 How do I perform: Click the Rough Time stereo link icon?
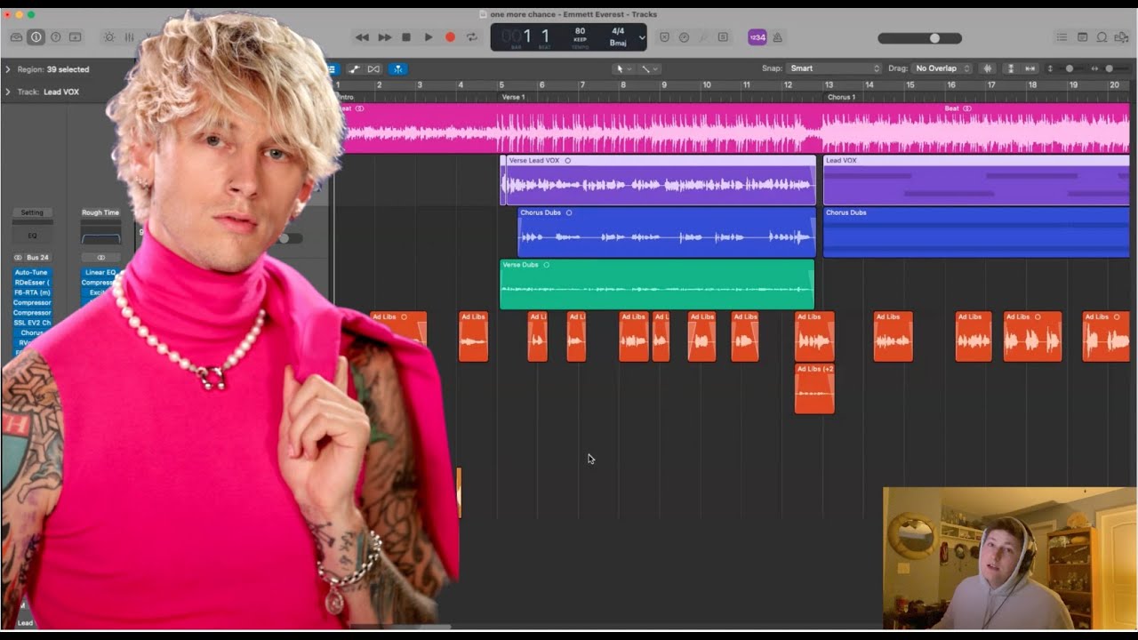click(100, 258)
